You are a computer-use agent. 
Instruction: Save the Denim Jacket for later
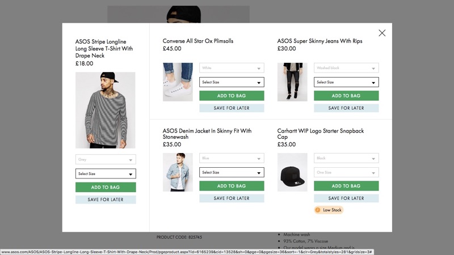[232, 198]
